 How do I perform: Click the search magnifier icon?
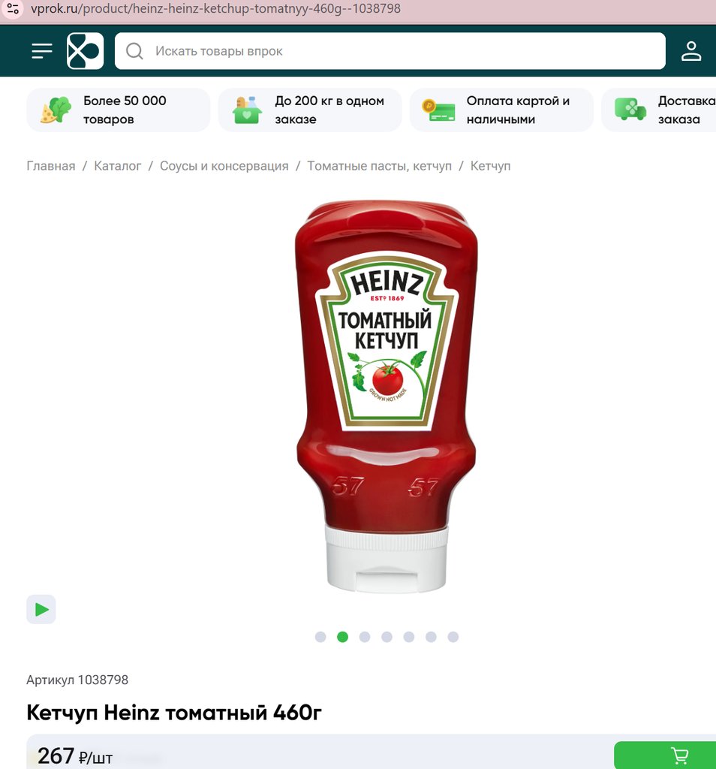point(134,51)
